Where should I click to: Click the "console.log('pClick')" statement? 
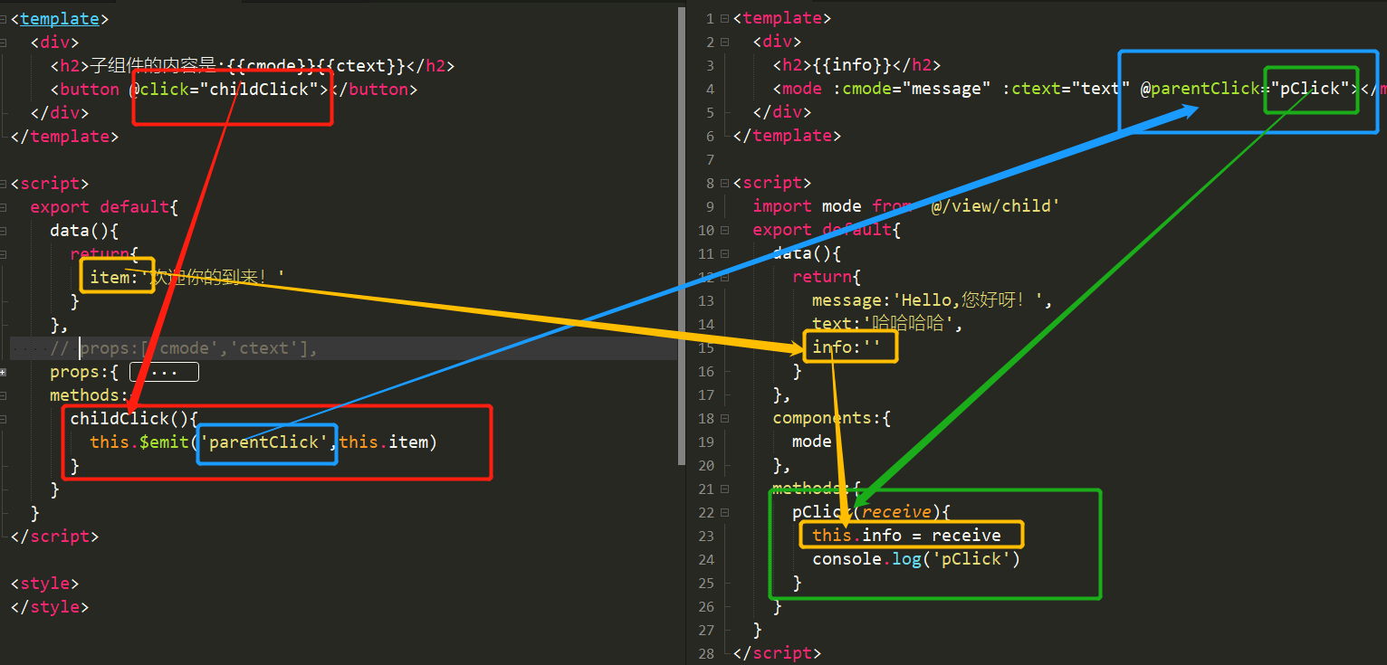(916, 559)
